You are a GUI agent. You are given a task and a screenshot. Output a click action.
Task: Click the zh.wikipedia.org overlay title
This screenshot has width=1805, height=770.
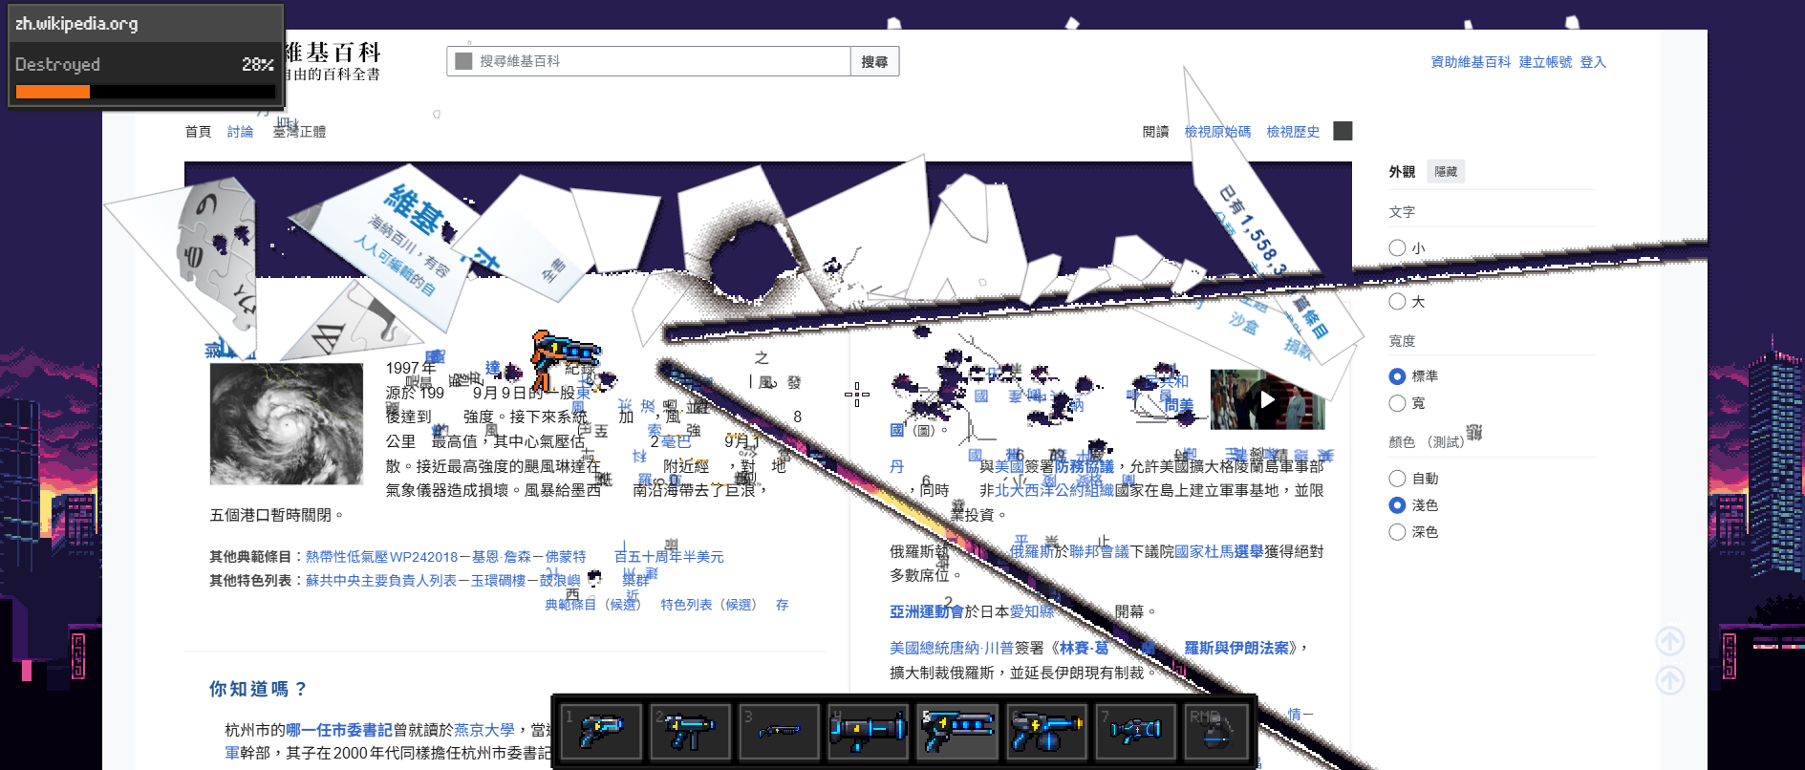(x=76, y=24)
